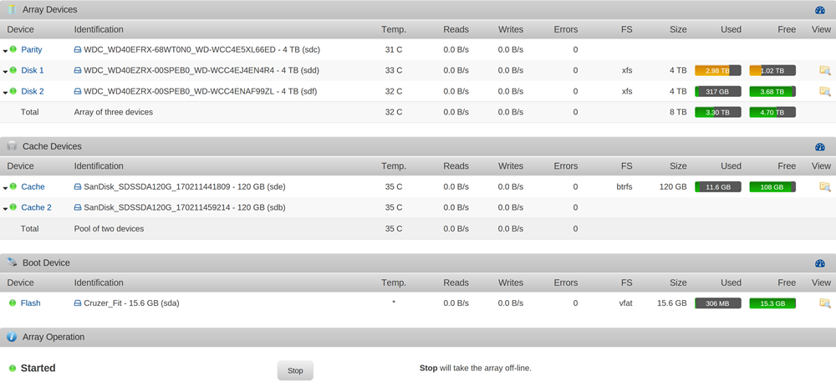Browse Disk 1 contents via View icon
This screenshot has width=836, height=392.
tap(825, 70)
